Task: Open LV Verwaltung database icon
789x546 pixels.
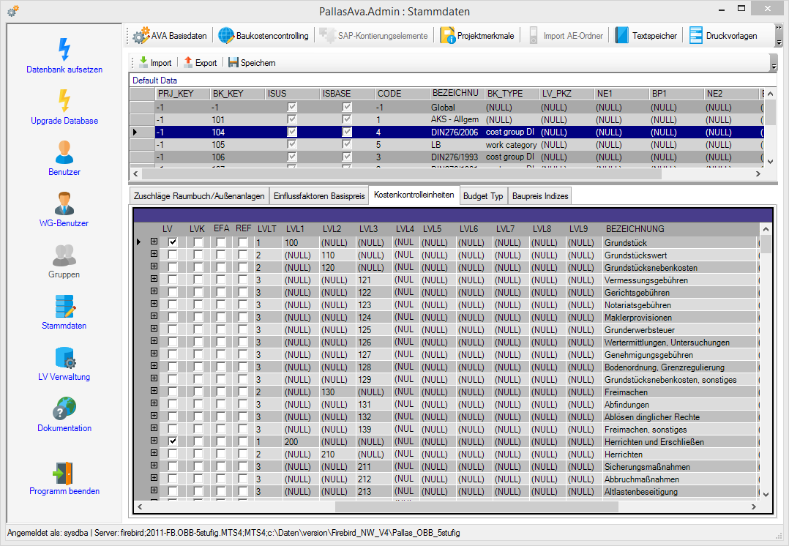Action: coord(65,358)
